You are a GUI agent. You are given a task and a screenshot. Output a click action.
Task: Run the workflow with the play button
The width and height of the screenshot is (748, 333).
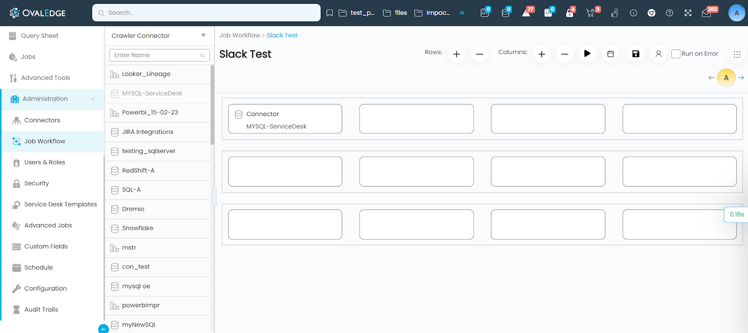587,54
